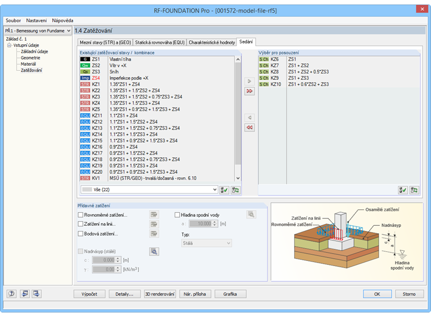This screenshot has height=317, width=431.
Task: Collapse the Vstupní údaje tree node
Action: tap(9, 45)
